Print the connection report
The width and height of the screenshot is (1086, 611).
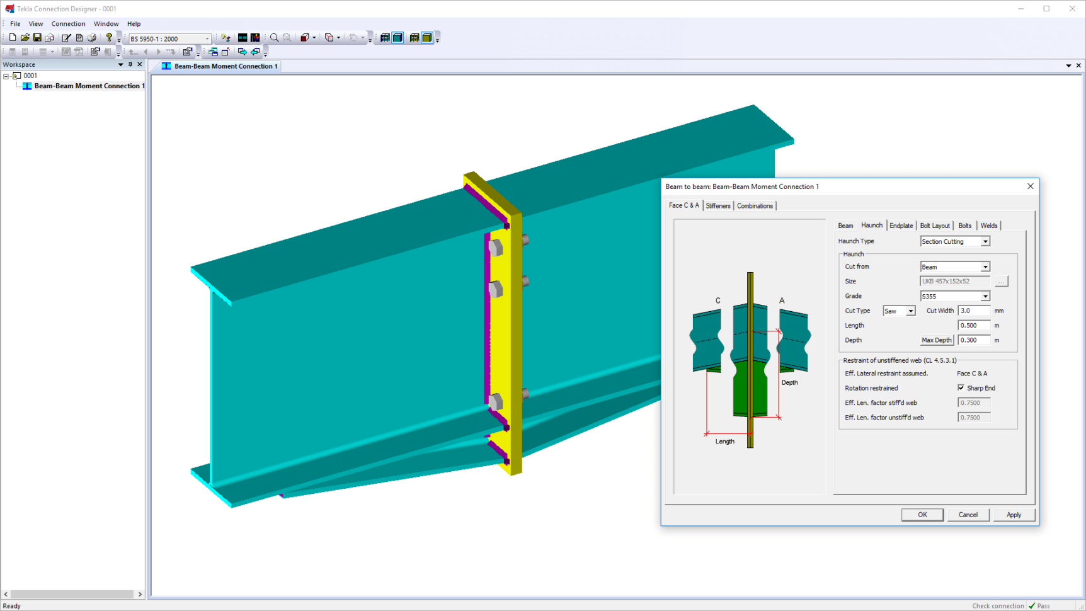click(x=92, y=38)
